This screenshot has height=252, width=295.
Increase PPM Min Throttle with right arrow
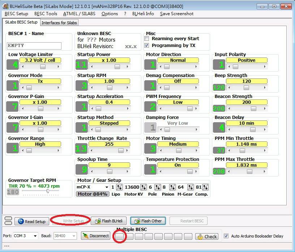pyautogui.click(x=265, y=150)
